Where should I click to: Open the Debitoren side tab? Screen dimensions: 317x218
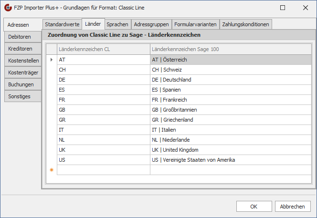(22, 37)
